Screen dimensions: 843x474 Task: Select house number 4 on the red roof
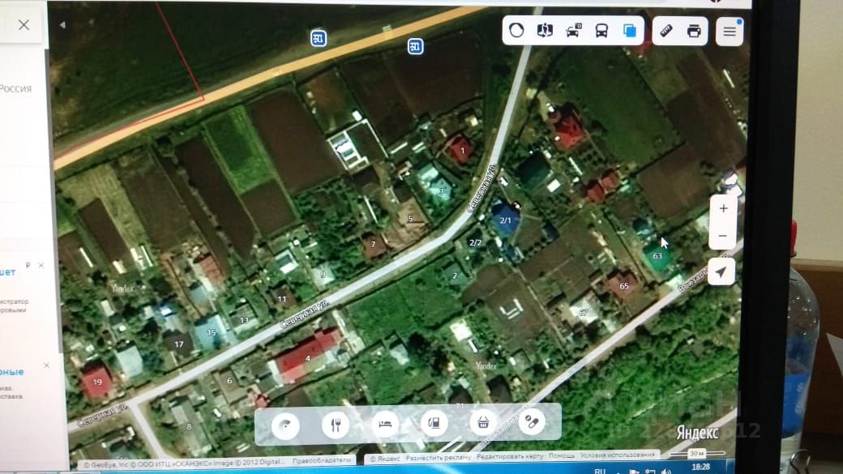click(x=307, y=358)
